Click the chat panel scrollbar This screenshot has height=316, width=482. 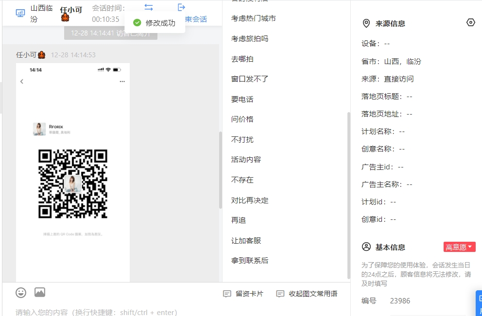[221, 170]
